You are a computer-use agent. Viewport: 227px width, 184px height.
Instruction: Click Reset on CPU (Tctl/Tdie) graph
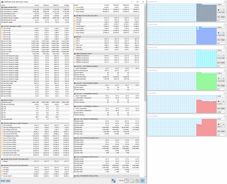[x=223, y=131]
